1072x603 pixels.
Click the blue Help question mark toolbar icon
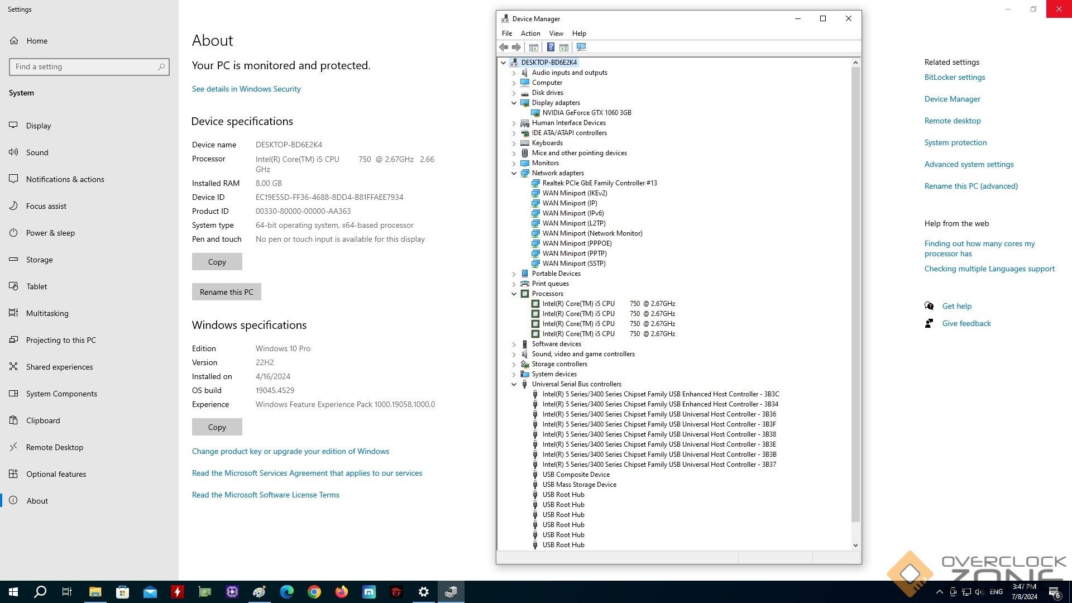[551, 47]
